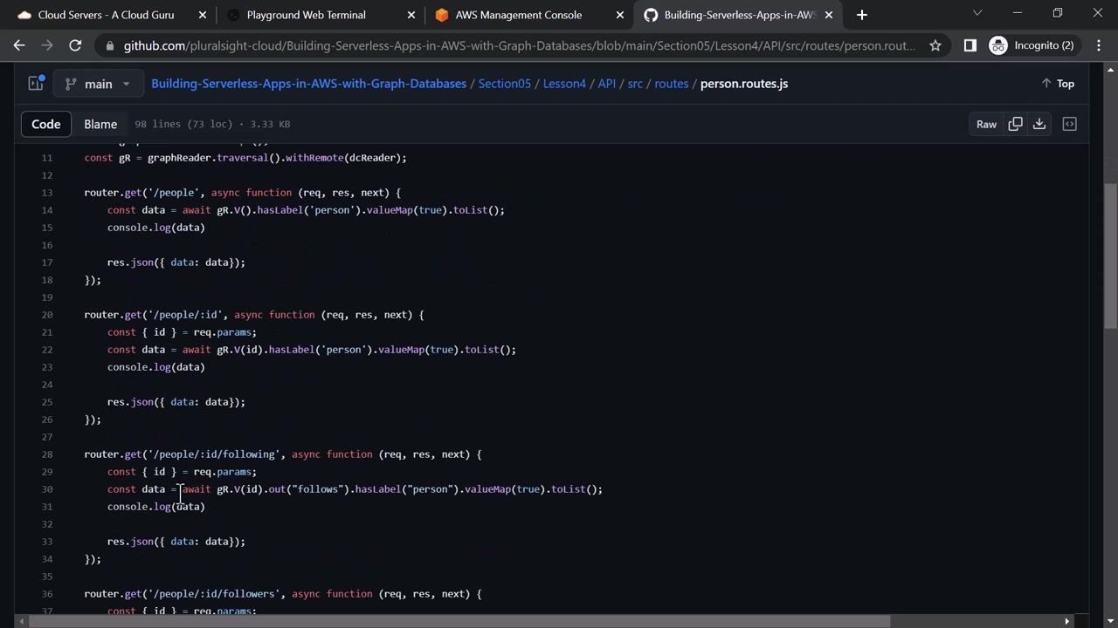The image size is (1118, 628).
Task: Select the Code view tab
Action: (x=46, y=124)
